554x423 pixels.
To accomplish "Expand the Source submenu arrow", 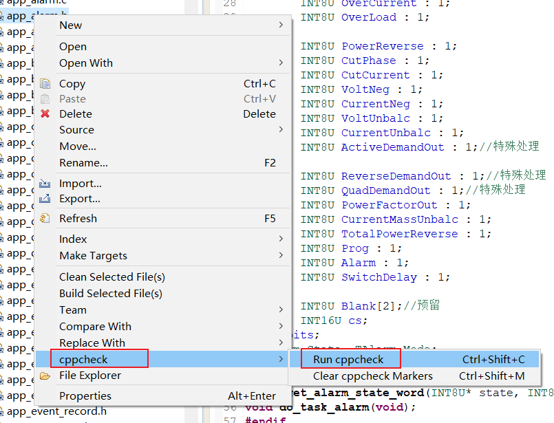I will click(x=281, y=129).
